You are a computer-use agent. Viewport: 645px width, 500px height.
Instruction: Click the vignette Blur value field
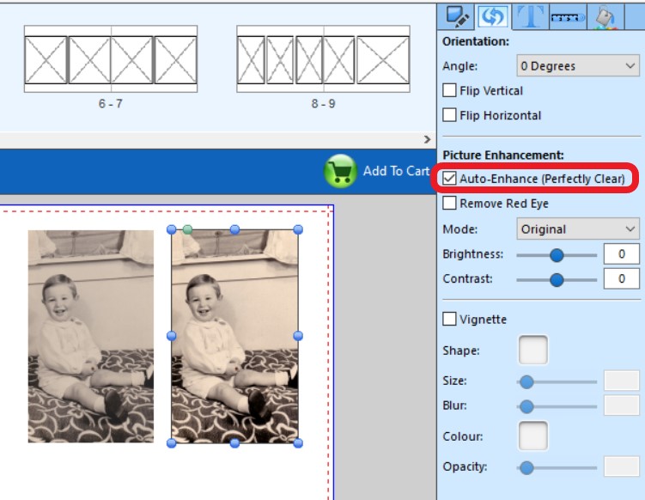[622, 405]
